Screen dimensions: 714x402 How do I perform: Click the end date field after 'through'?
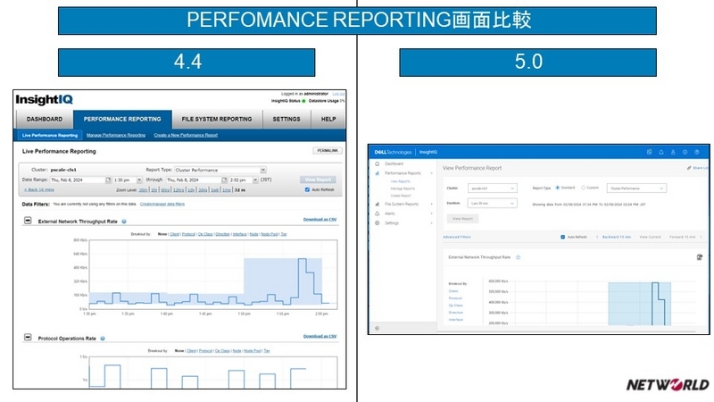(x=194, y=180)
